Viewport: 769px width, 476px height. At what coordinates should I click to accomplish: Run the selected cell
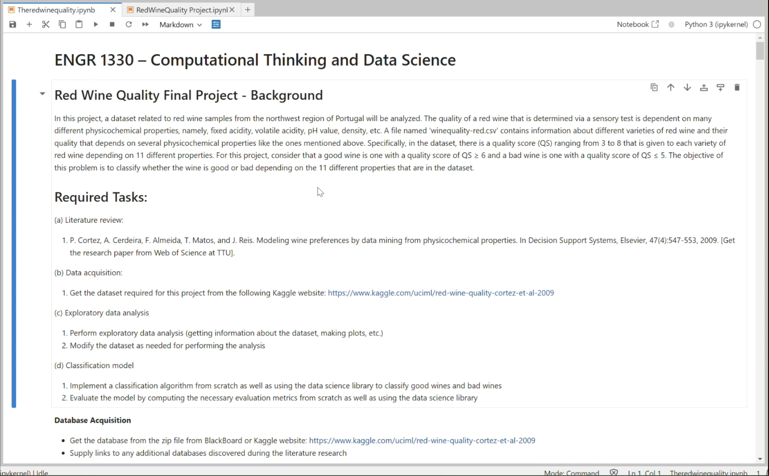tap(96, 25)
